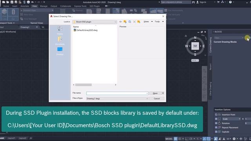This screenshot has height=141, width=251.
Task: Expand the Look in folder dropdown
Action: 115,22
